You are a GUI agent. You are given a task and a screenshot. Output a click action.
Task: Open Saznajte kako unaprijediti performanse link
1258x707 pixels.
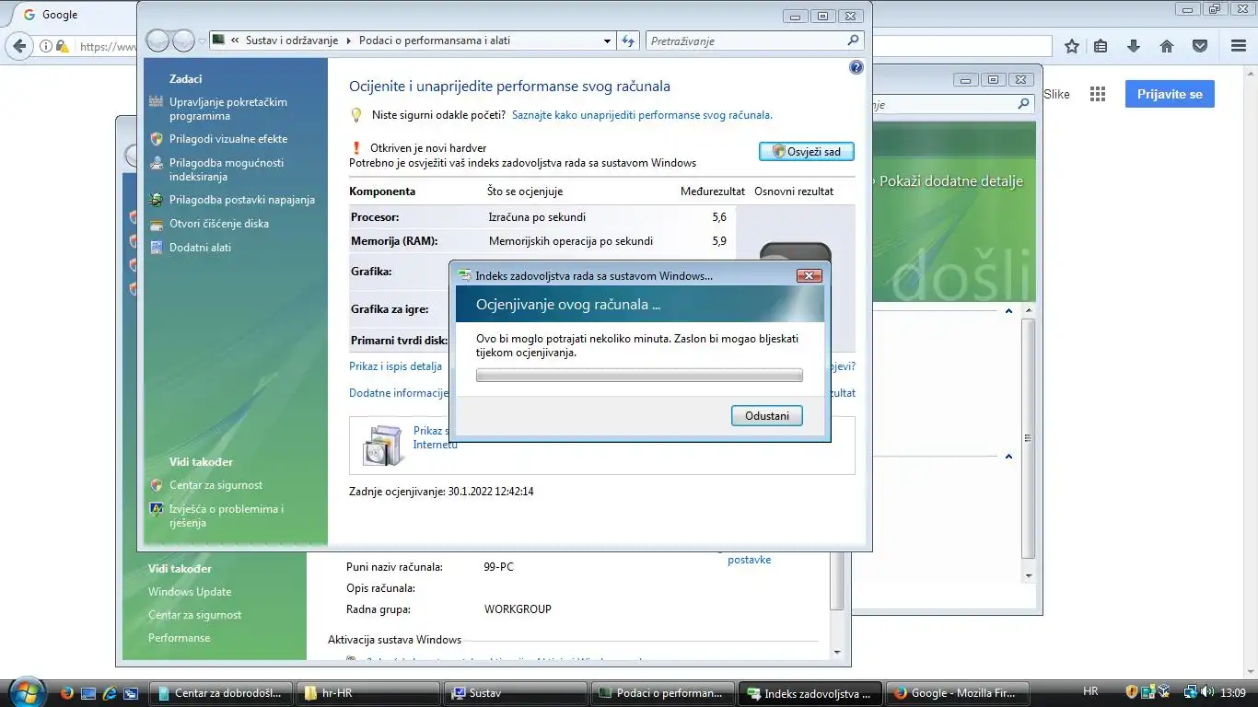pos(642,115)
